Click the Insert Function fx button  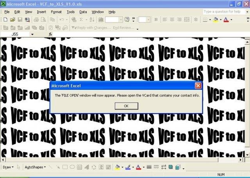tap(50, 34)
